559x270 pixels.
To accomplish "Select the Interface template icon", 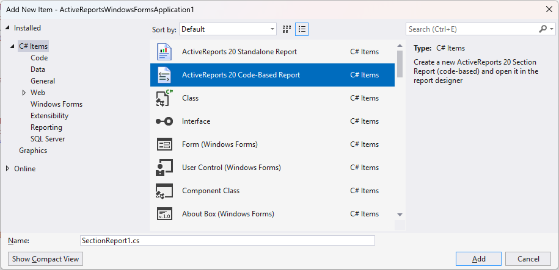I will click(164, 121).
